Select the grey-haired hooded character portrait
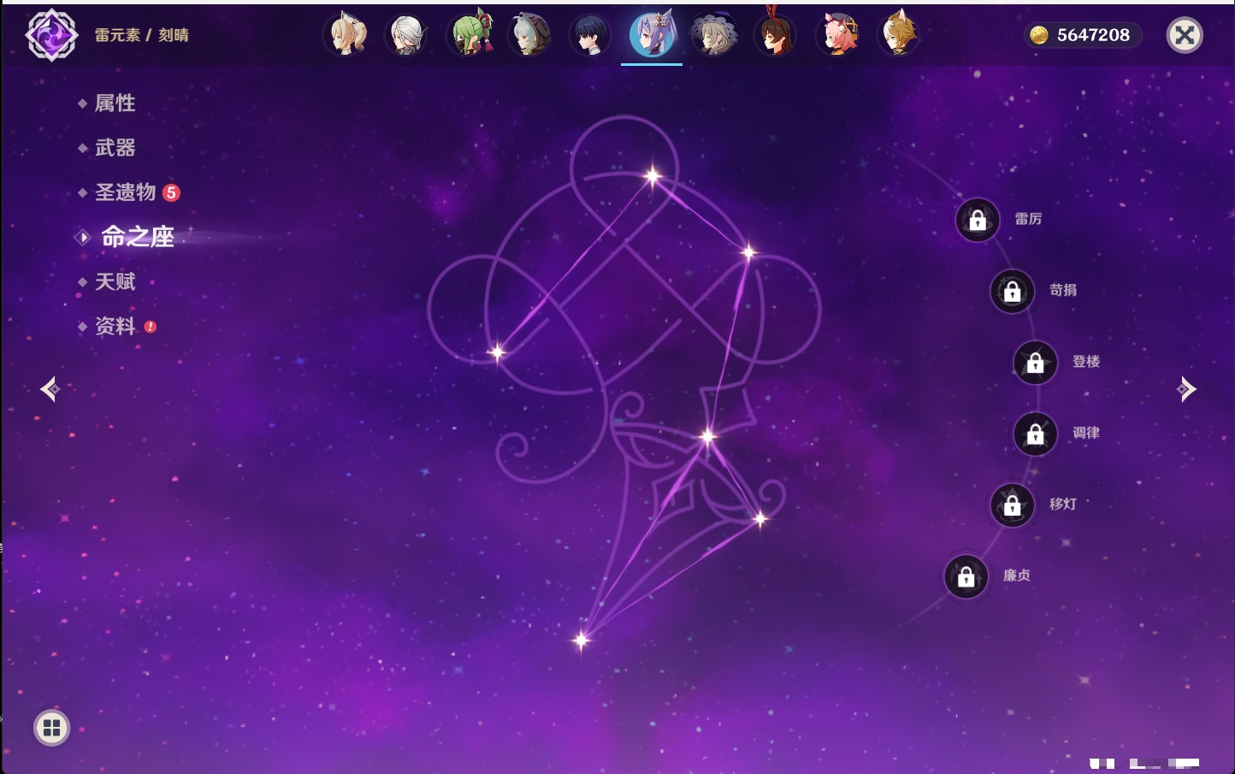1235x774 pixels. pyautogui.click(x=529, y=35)
